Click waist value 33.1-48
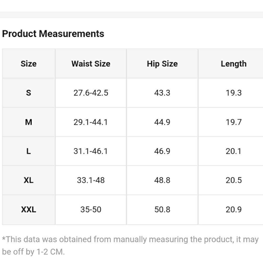 click(x=91, y=180)
